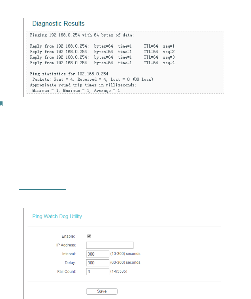This screenshot has height=299, width=251.
Task: Click the "Pinging 192.168.0.254 with 64 bytes" line
Action: click(82, 35)
